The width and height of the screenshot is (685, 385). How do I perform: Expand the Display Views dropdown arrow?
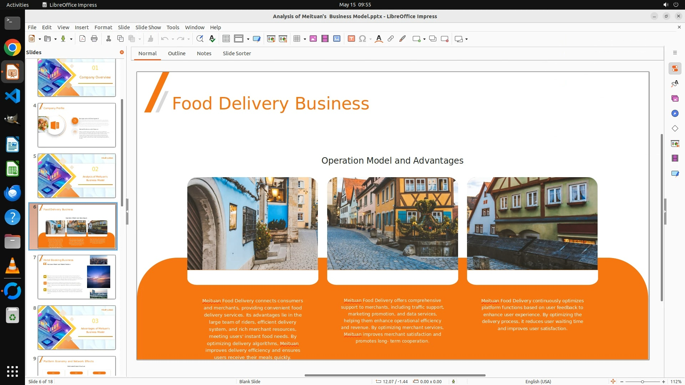coord(248,39)
